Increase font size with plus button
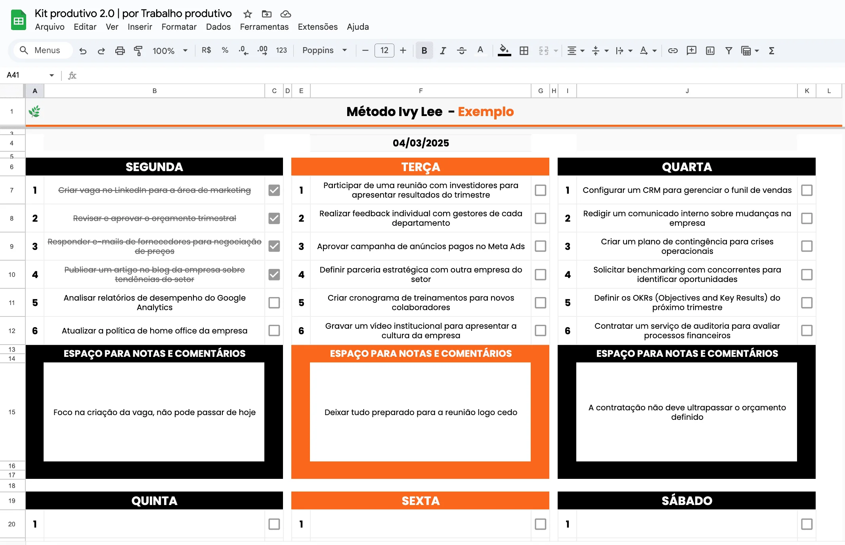Screen dimensions: 845x545 pyautogui.click(x=403, y=50)
